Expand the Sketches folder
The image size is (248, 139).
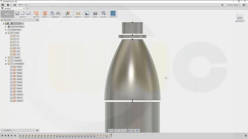[6, 61]
